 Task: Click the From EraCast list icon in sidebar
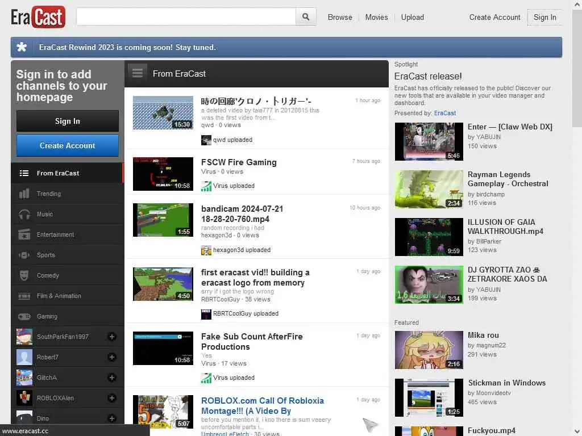click(24, 173)
